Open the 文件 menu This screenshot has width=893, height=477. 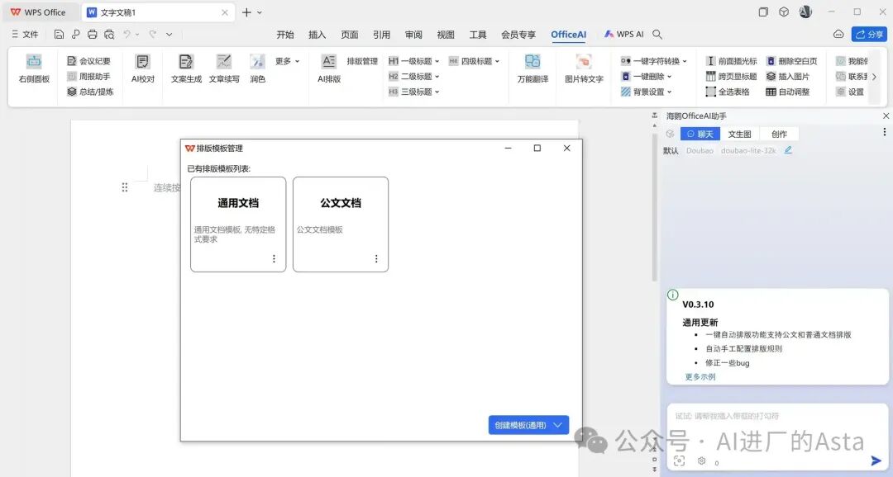click(25, 34)
